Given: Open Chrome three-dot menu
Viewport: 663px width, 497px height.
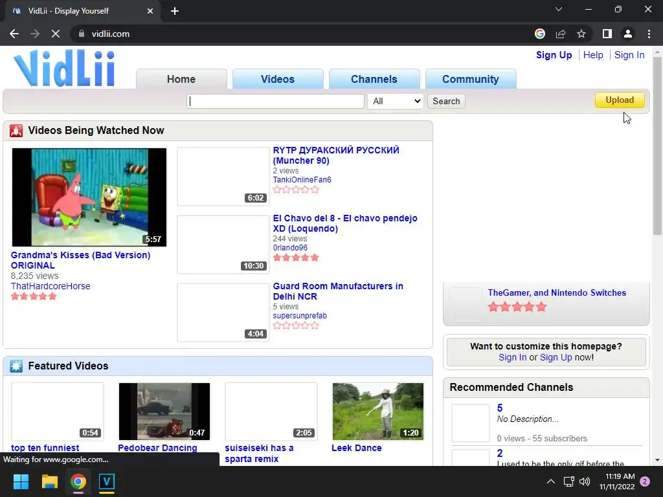Looking at the screenshot, I should tap(649, 34).
